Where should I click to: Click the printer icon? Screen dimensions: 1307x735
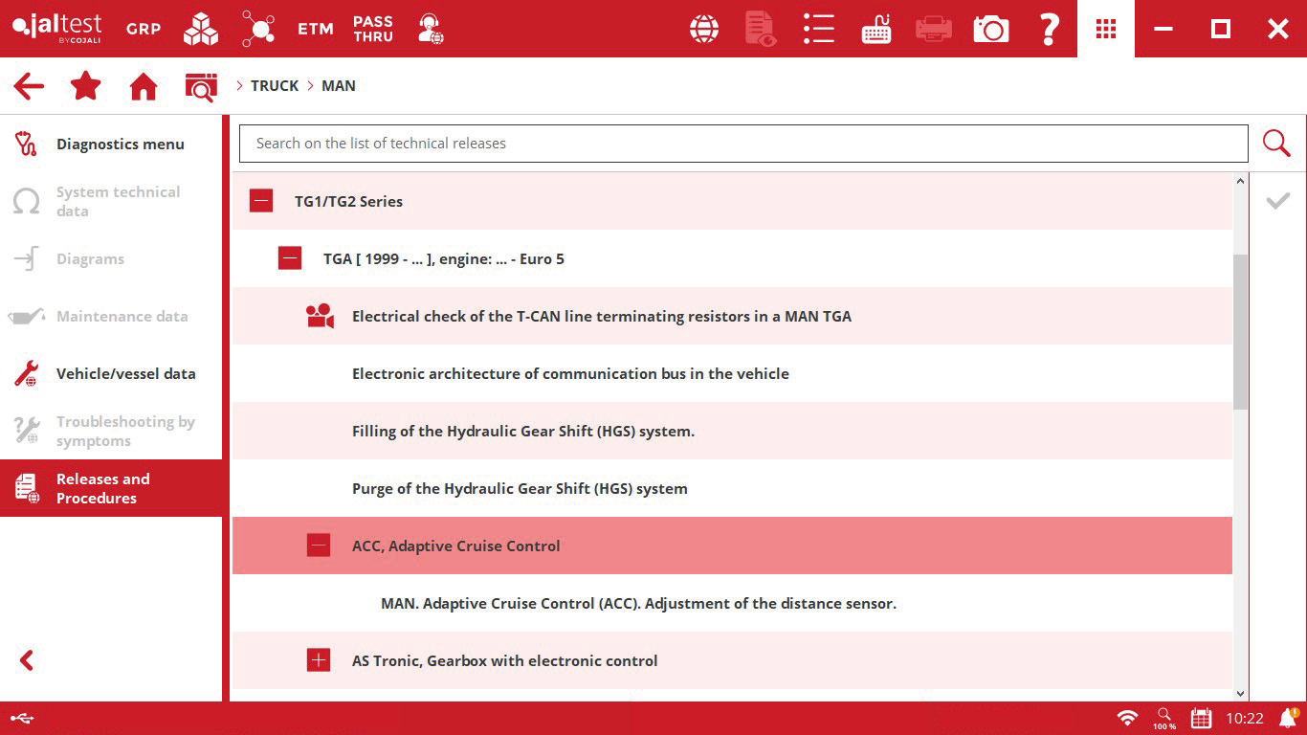pos(933,29)
